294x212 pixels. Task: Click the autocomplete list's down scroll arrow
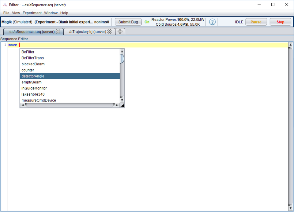coord(122,100)
